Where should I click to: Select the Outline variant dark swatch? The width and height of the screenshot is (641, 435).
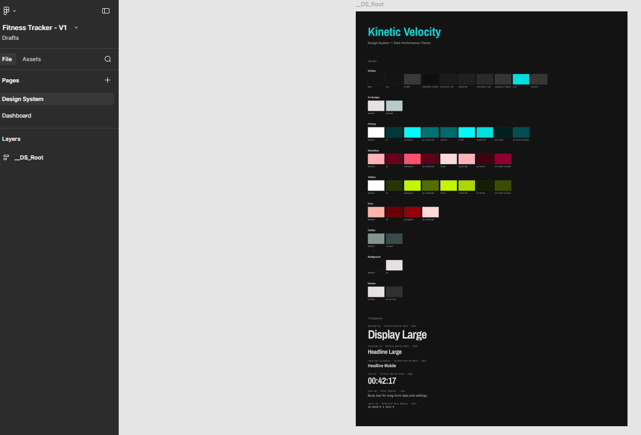coord(394,238)
